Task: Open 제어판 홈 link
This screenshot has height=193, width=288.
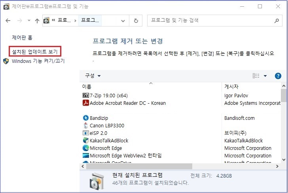Action: pyautogui.click(x=22, y=38)
